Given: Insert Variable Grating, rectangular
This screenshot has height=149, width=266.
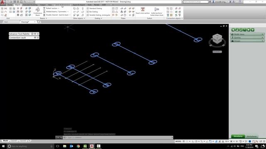Looking at the screenshot, I should coord(98,15).
